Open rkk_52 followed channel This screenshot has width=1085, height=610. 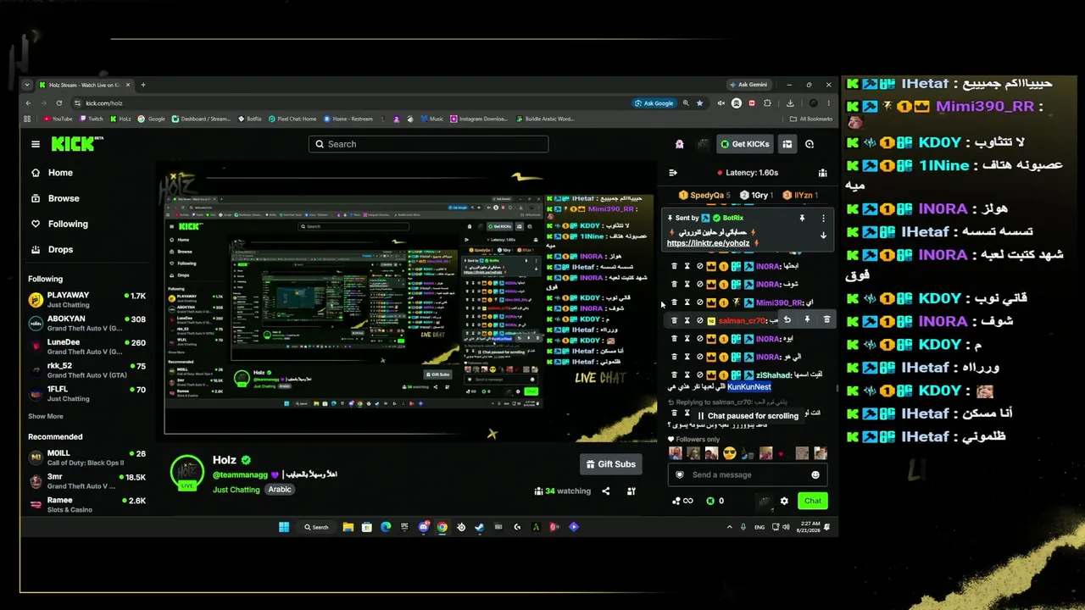87,370
